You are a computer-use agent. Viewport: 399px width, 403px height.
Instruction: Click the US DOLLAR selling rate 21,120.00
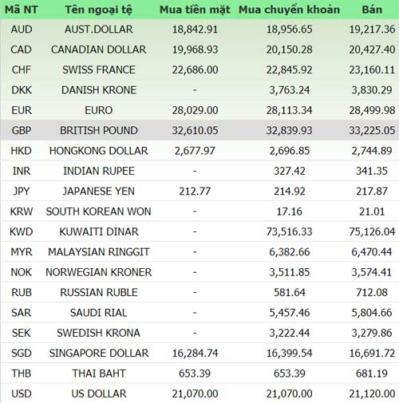(x=372, y=393)
